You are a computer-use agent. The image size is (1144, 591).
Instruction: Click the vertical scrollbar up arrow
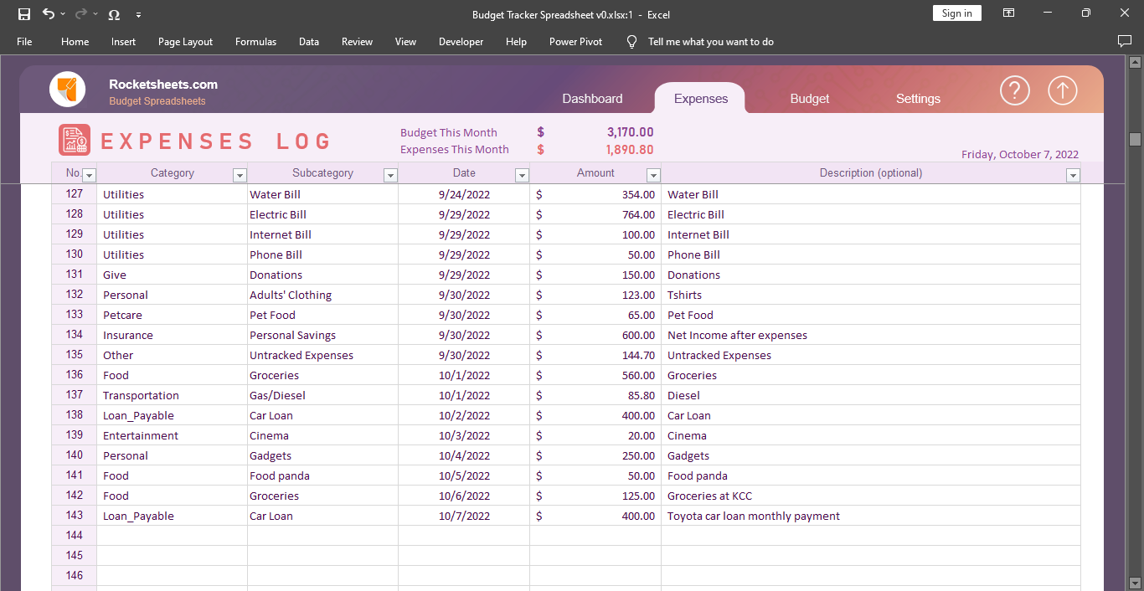coord(1136,63)
